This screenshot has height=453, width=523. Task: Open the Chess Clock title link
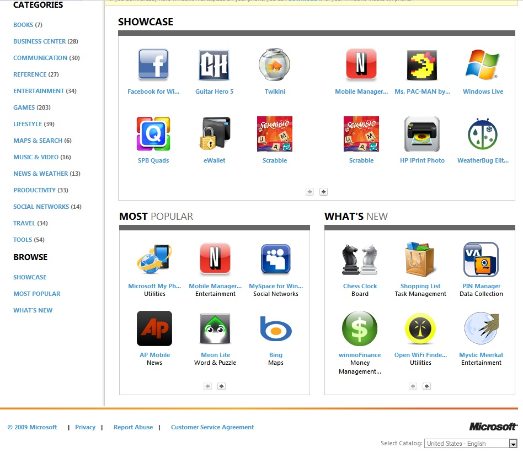click(x=360, y=286)
